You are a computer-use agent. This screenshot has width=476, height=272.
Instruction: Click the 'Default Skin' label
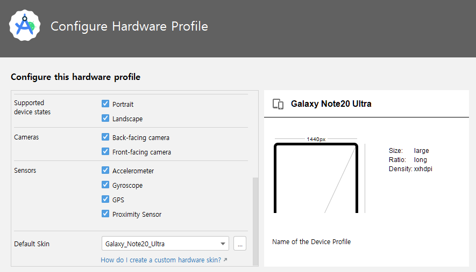tap(32, 244)
